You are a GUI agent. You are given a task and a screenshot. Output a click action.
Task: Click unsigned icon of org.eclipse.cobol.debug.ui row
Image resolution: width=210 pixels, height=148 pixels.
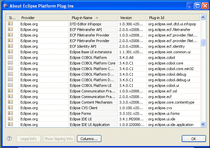coord(10,80)
